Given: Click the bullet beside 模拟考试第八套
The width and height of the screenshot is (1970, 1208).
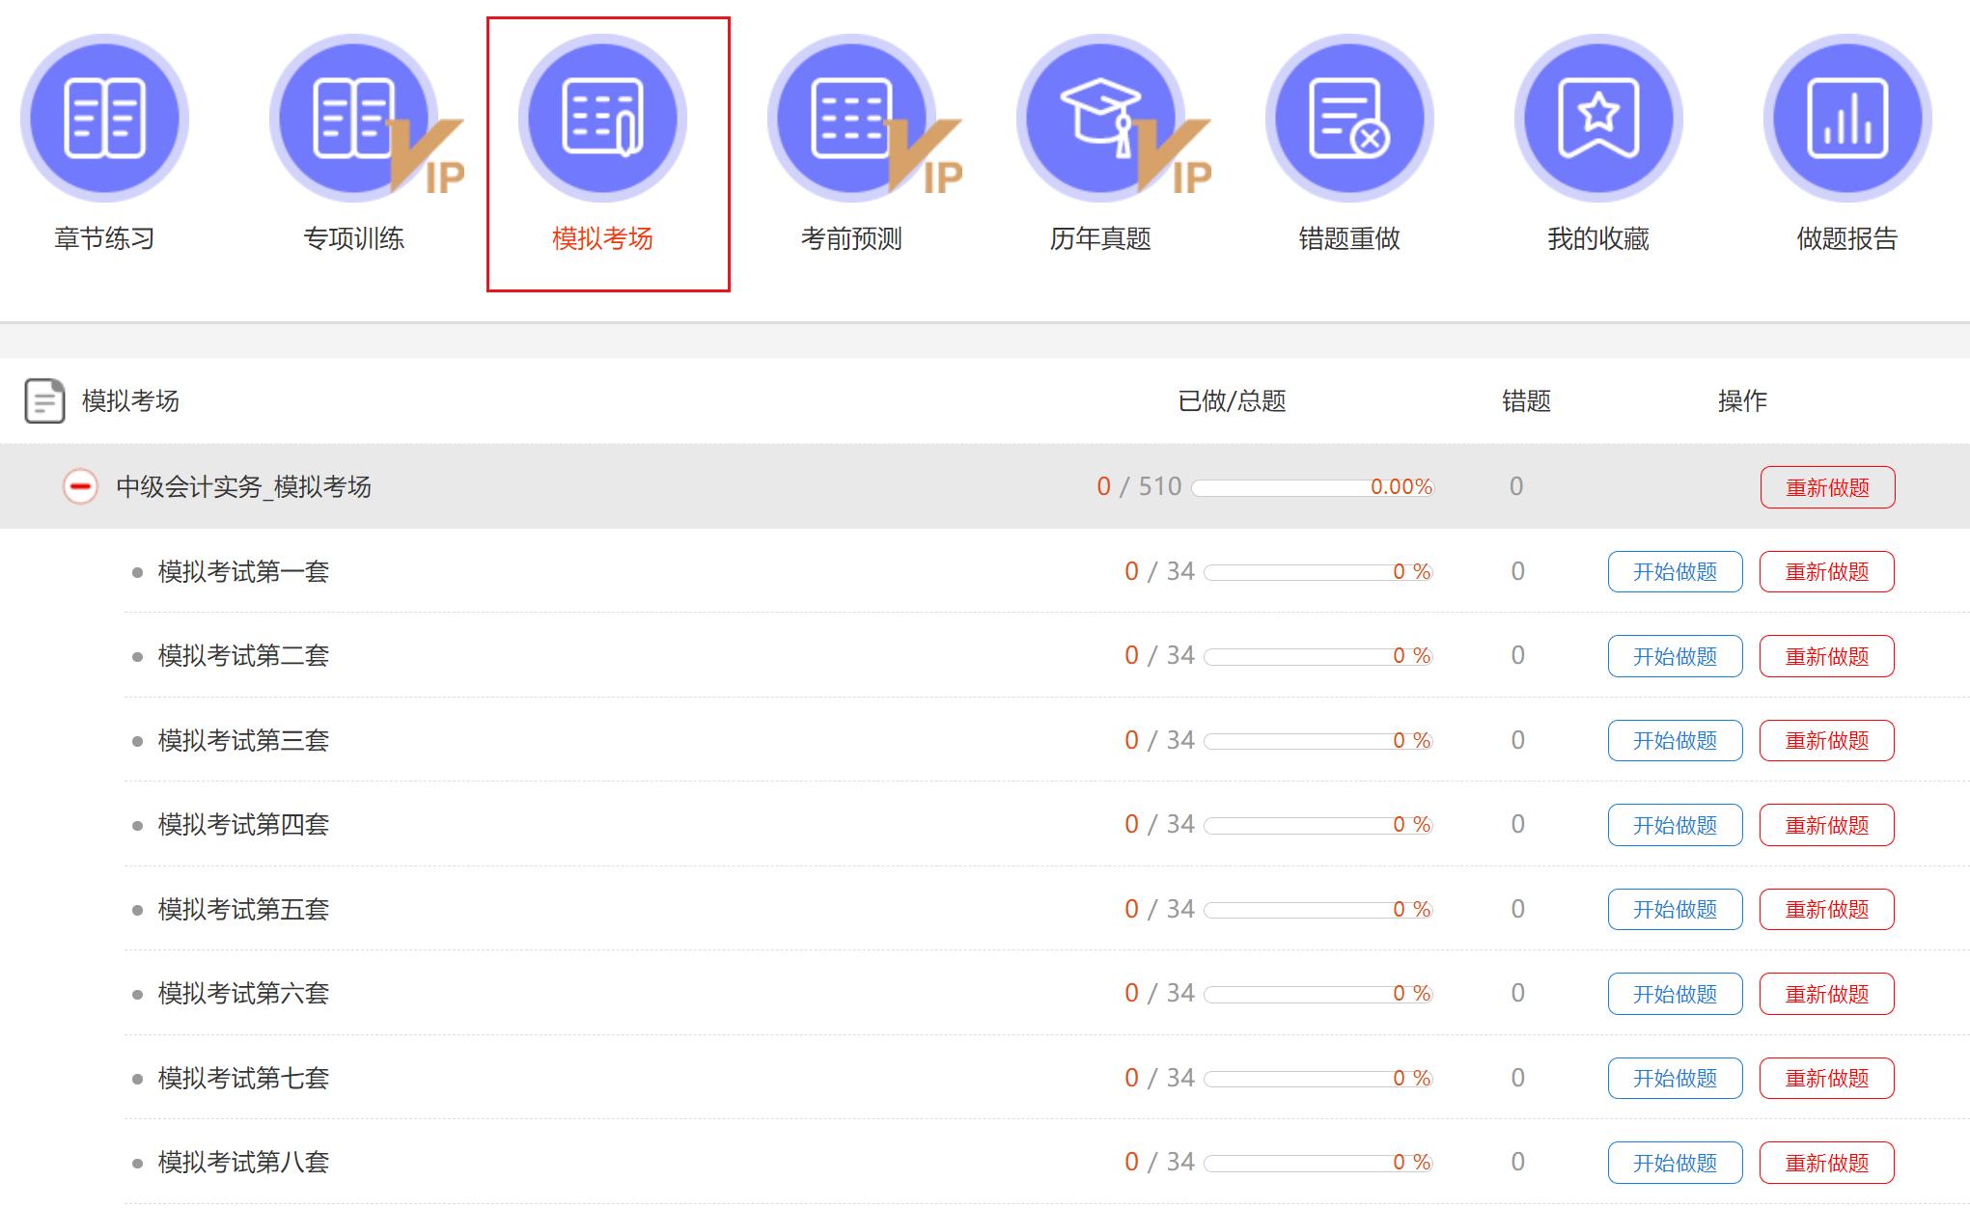Looking at the screenshot, I should (x=135, y=1163).
